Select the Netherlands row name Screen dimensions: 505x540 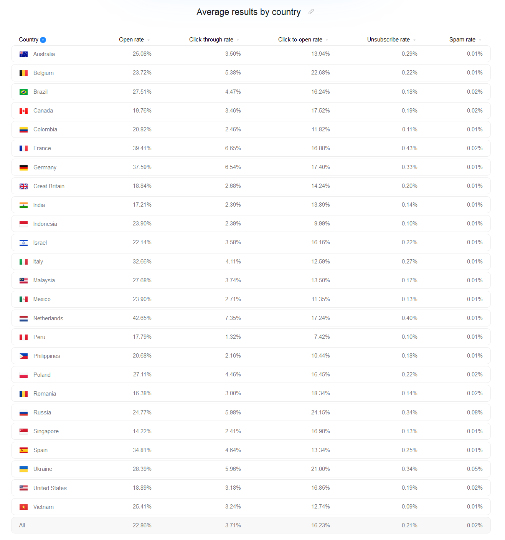[x=48, y=318]
